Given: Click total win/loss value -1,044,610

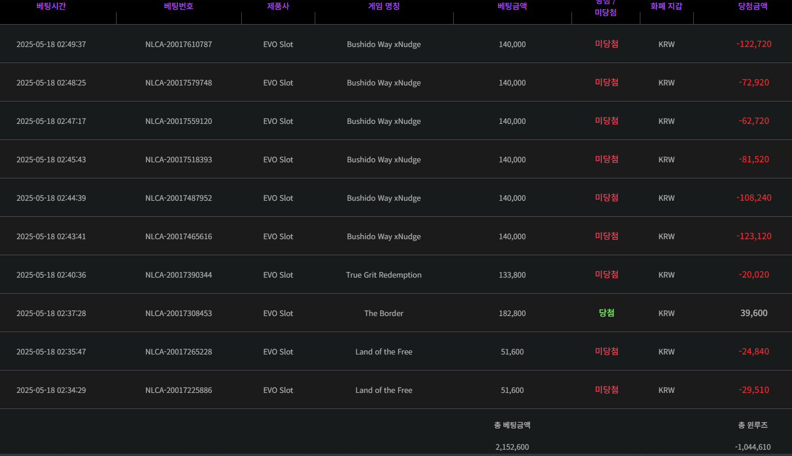Looking at the screenshot, I should tap(753, 447).
